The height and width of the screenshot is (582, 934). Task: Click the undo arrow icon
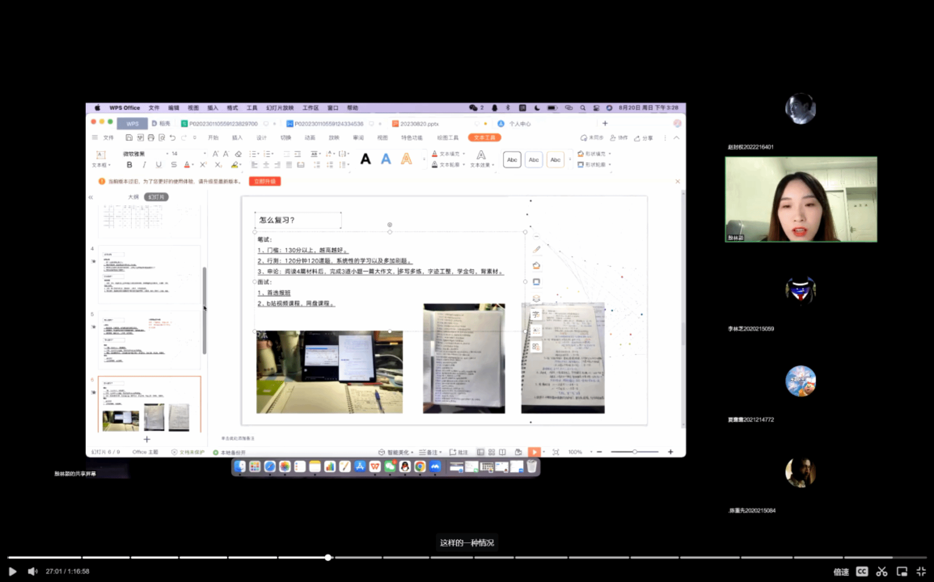(172, 138)
